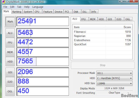The height and width of the screenshot is (98, 139).
Task: Click the Font Smoothing ClearType field
Action: click(x=114, y=93)
